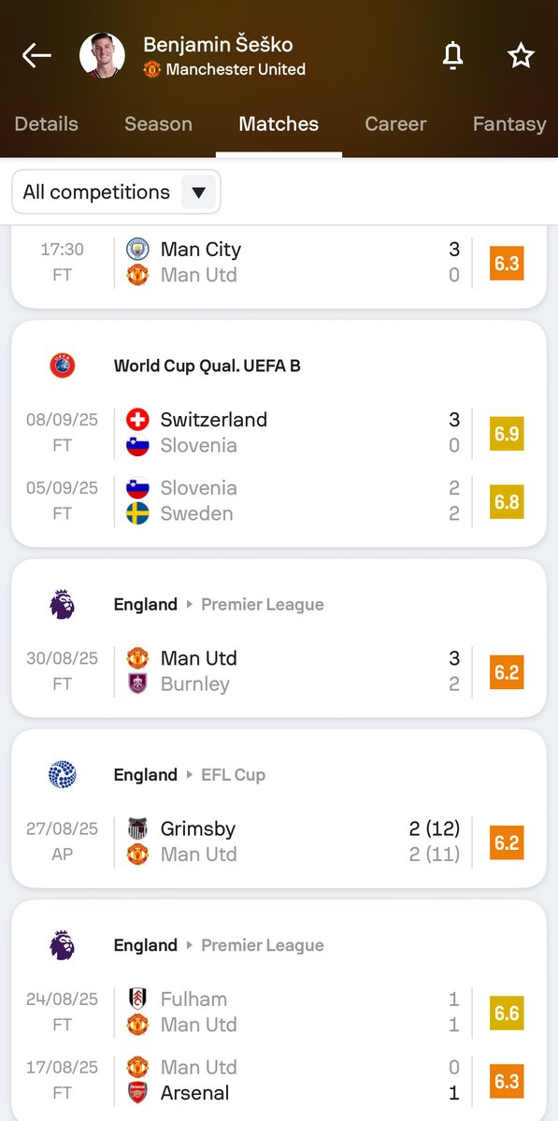
Task: Open the Fantasy tab
Action: [509, 123]
